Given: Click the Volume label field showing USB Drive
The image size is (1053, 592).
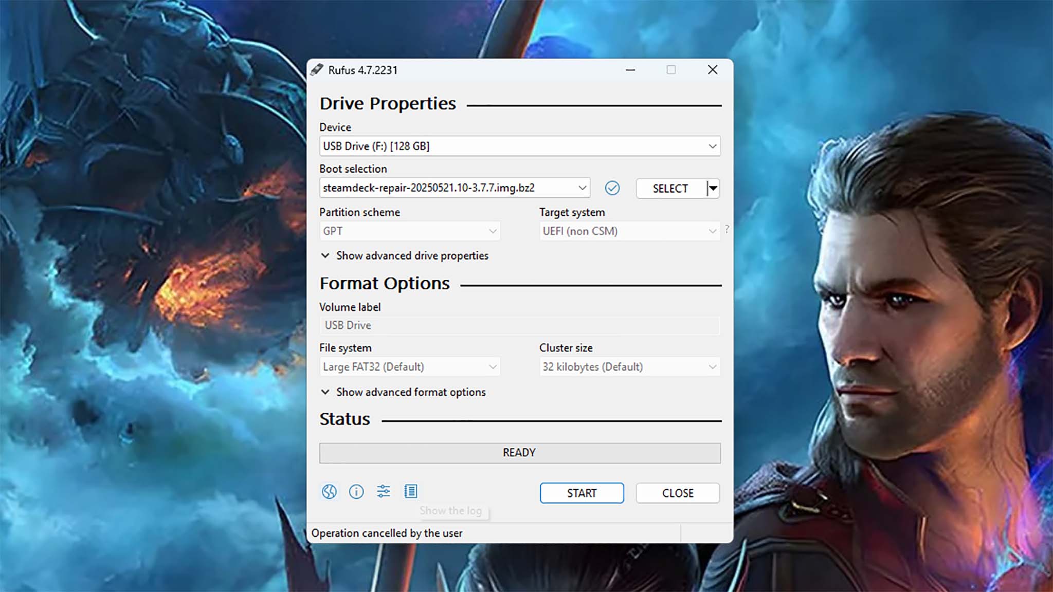Looking at the screenshot, I should (x=519, y=325).
